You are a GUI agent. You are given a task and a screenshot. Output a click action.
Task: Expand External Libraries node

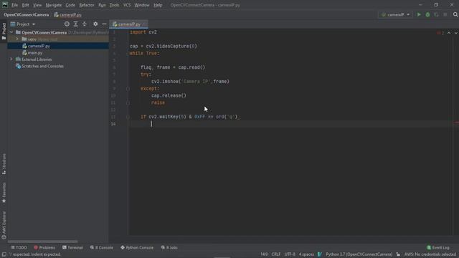point(11,59)
